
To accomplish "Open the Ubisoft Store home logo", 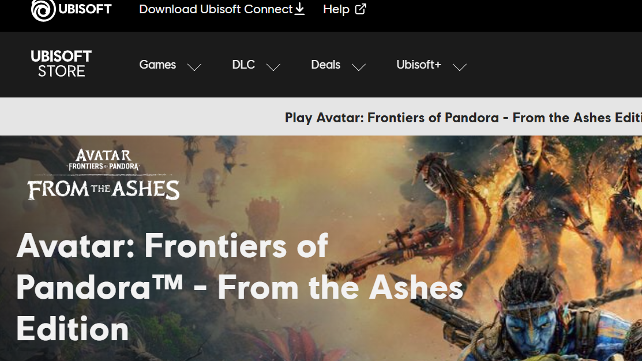I will [x=61, y=64].
